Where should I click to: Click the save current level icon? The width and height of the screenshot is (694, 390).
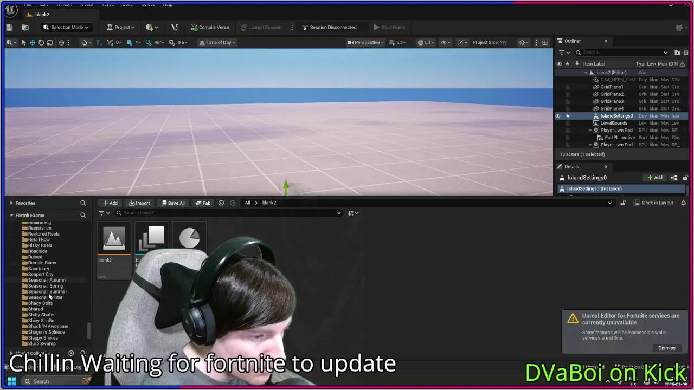coord(9,27)
